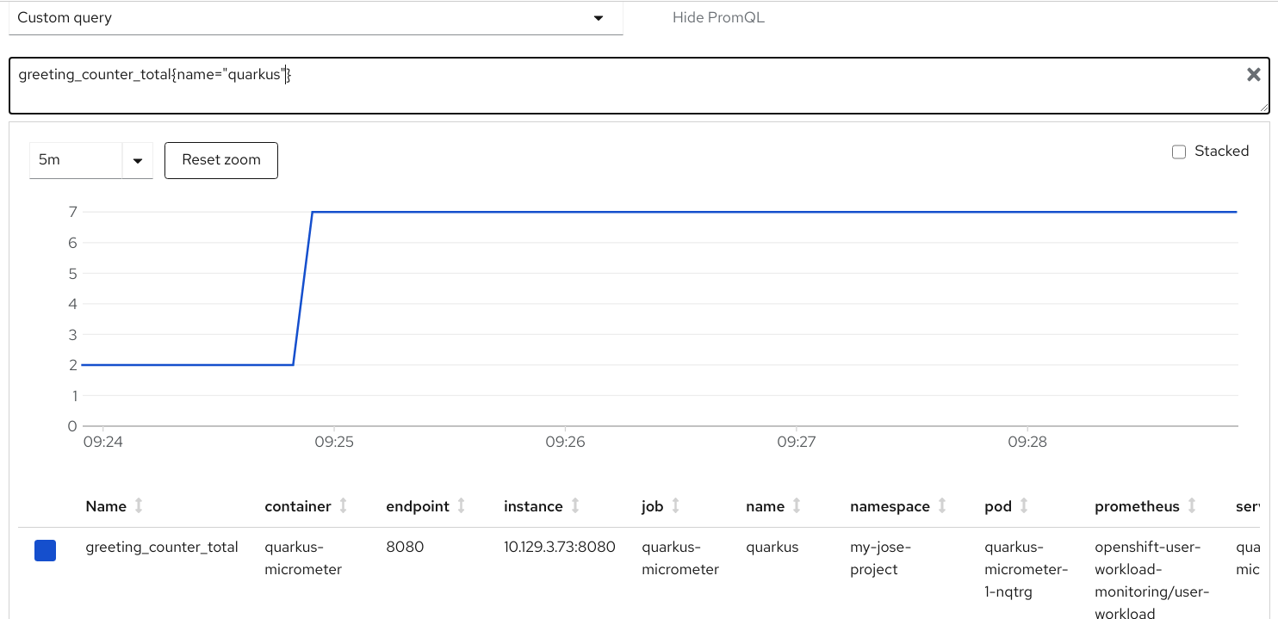Toggle greeting_counter_total series blue swatch

tap(45, 551)
